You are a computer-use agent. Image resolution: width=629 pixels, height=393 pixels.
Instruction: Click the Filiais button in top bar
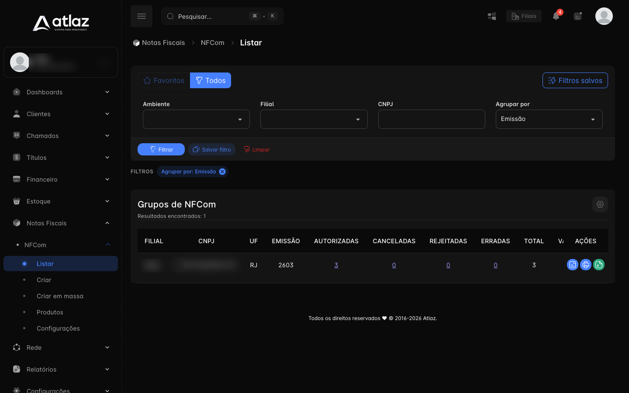coord(524,16)
